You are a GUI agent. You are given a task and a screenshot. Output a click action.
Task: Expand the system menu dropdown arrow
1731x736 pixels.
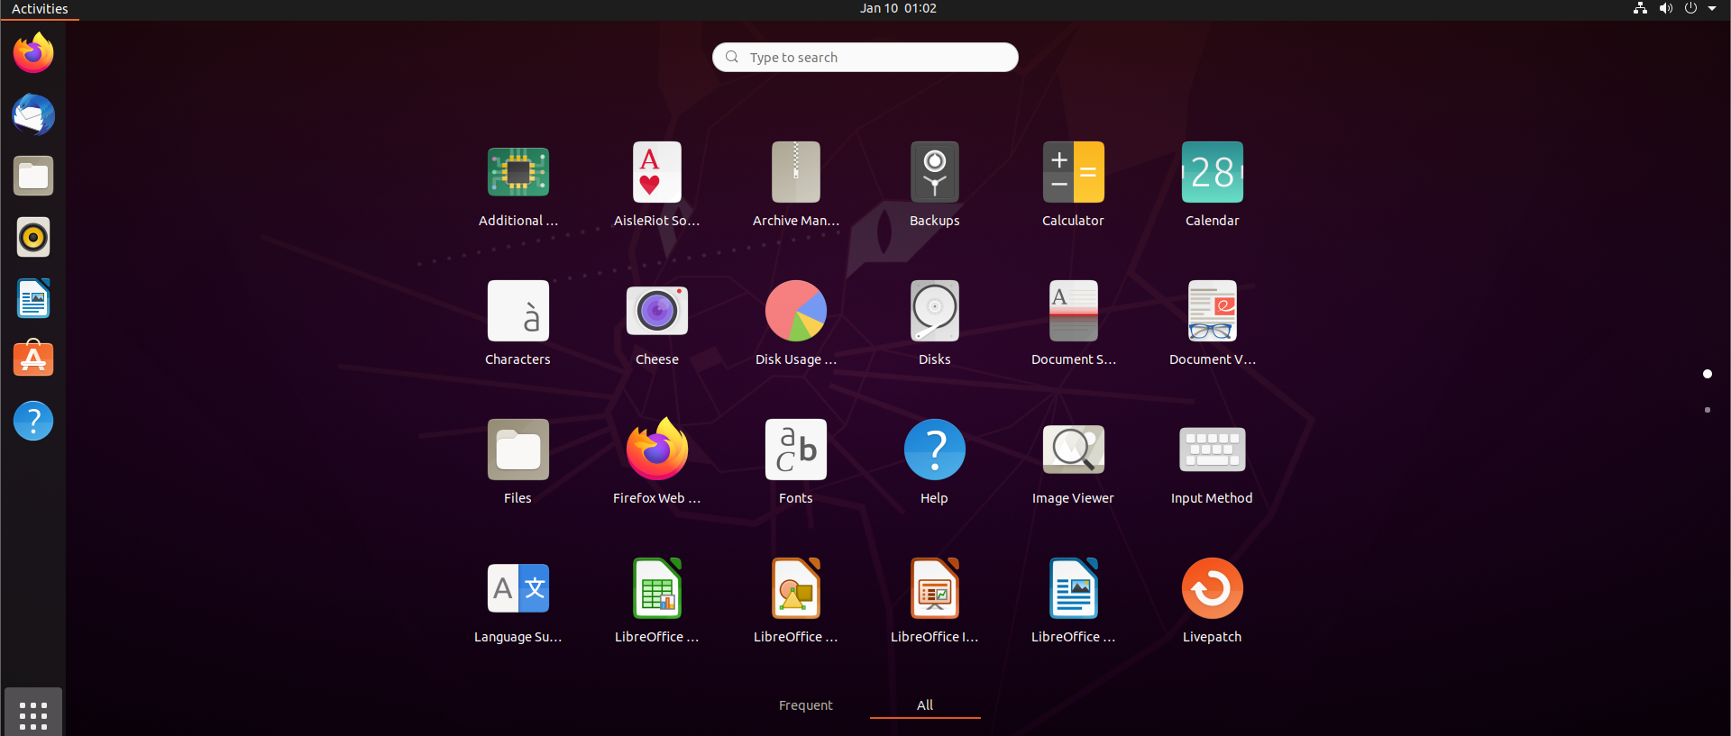click(x=1712, y=9)
